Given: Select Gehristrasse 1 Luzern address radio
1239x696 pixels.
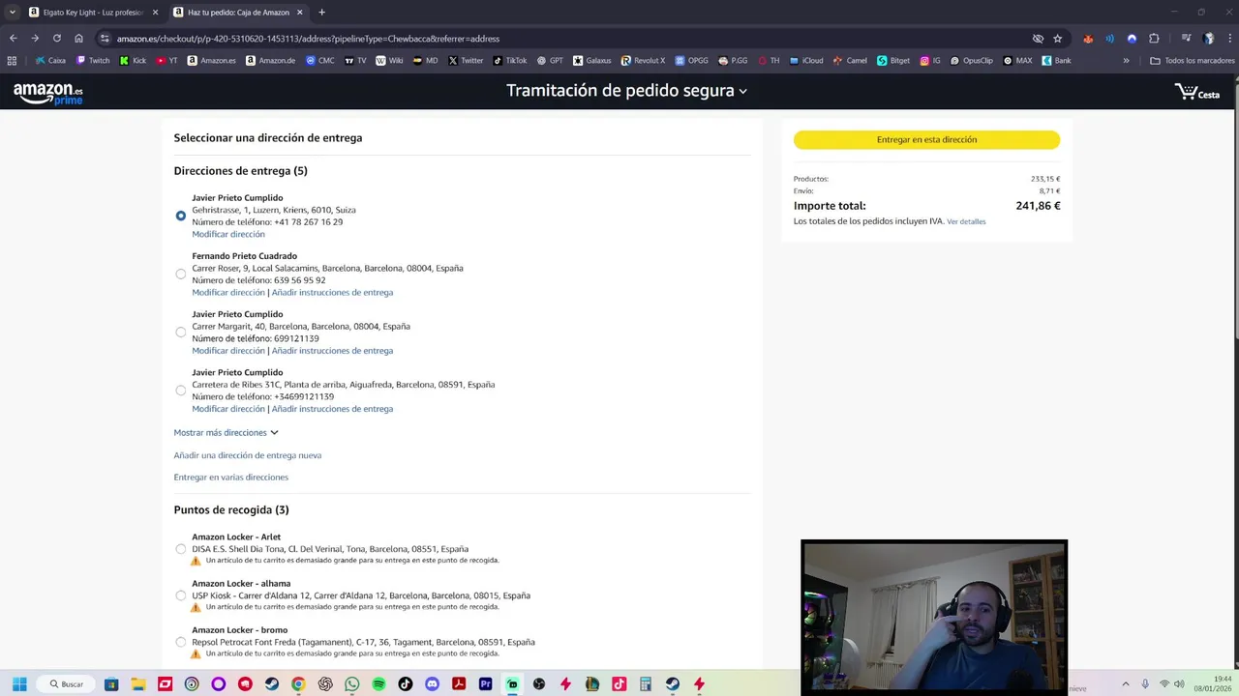Looking at the screenshot, I should (181, 216).
